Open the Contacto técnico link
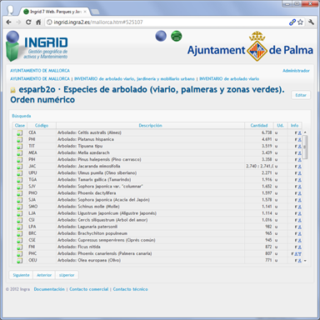320x320 pixels. pos(130,289)
